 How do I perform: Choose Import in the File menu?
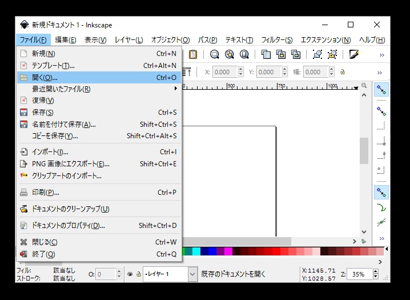[x=99, y=152]
